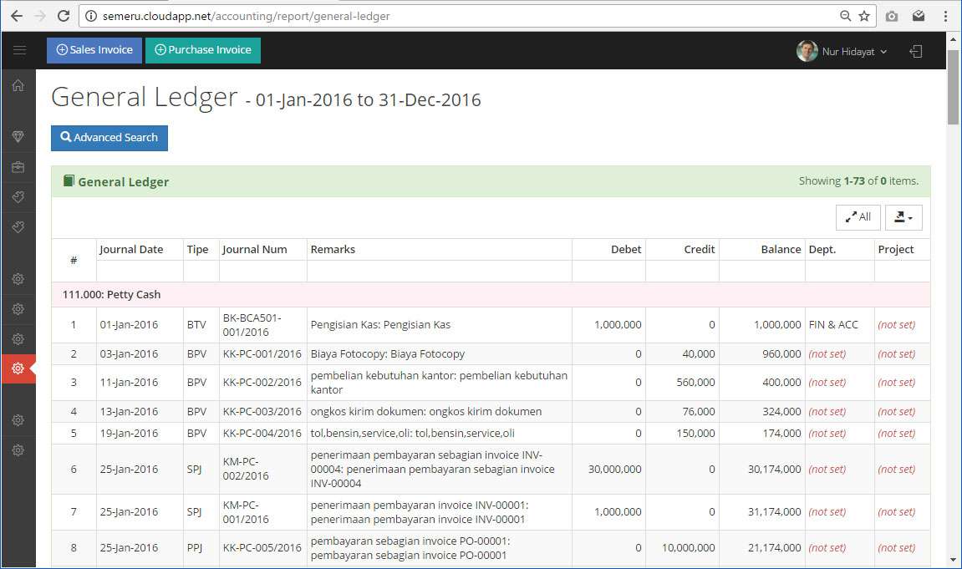Screen dimensions: 962x569
Task: Click the Journal Date column header
Action: click(131, 249)
